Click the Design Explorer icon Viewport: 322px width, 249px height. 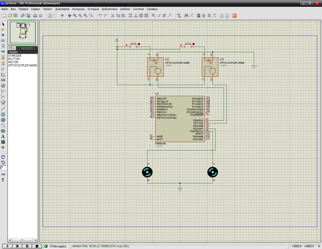[x=199, y=16]
